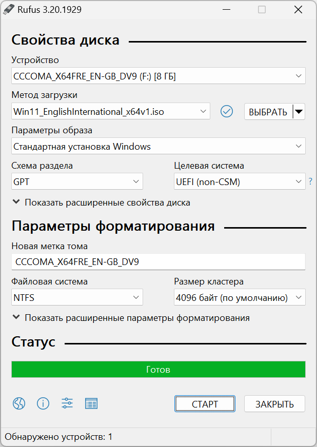The width and height of the screenshot is (317, 447).
Task: Open the arrow next to ВЫБРАТЬ button
Action: click(x=299, y=111)
